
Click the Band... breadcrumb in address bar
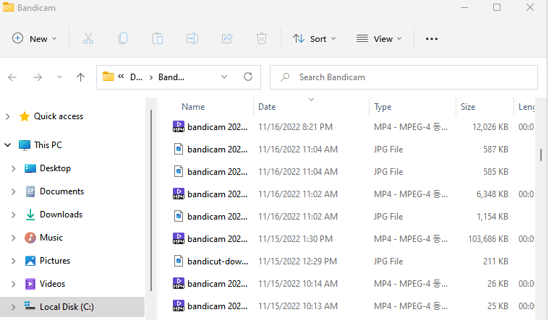coord(171,77)
